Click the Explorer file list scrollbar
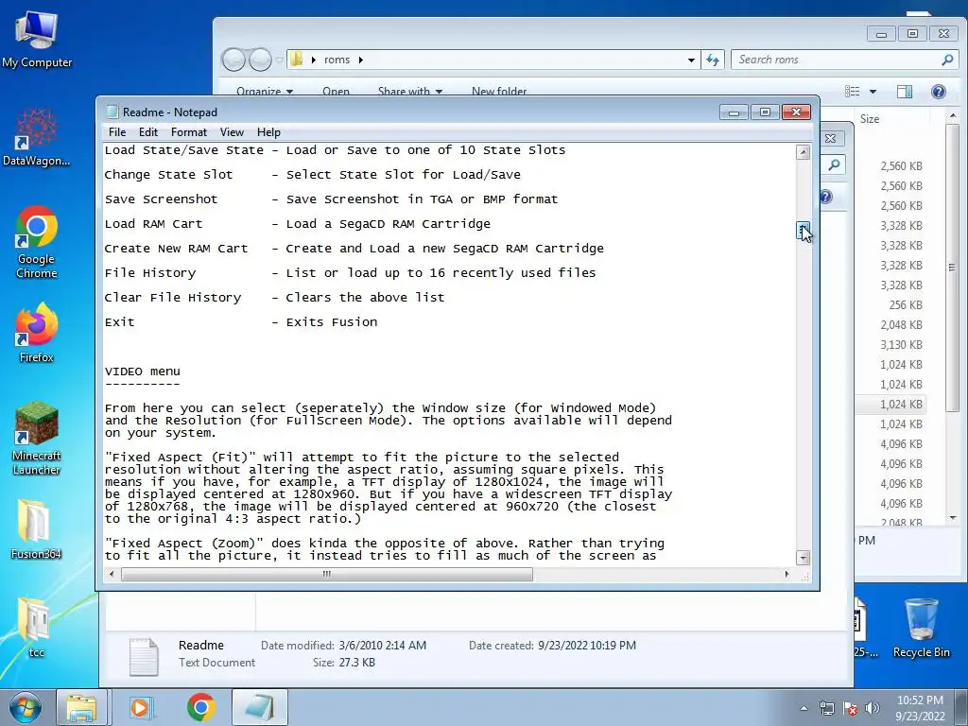The image size is (968, 726). [952, 268]
